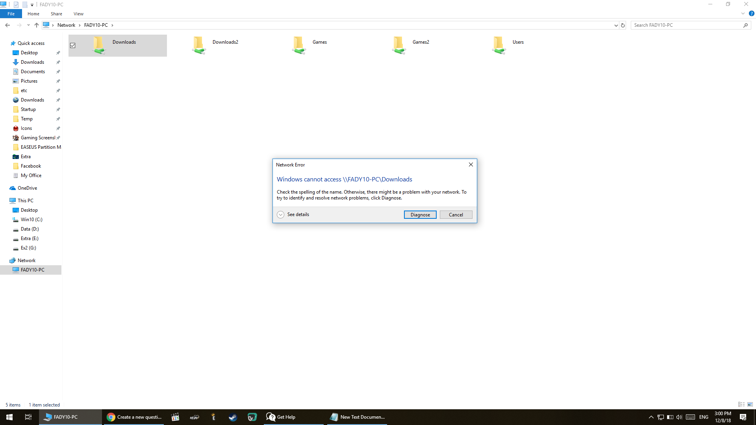Expand the ribbon with the chevron
This screenshot has width=756, height=425.
[x=743, y=13]
